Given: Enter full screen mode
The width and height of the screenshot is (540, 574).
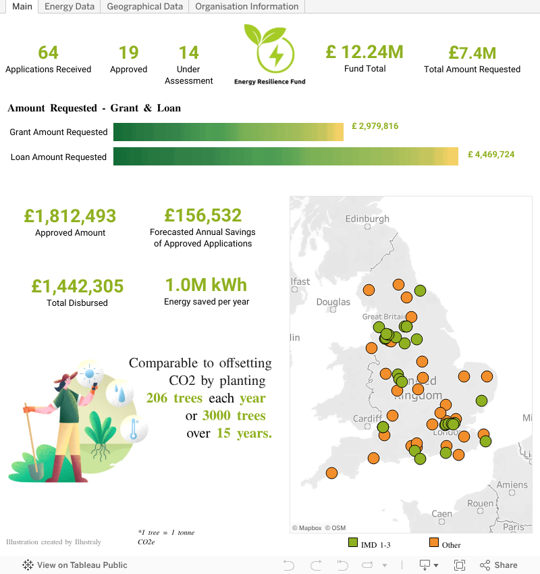Looking at the screenshot, I should tap(460, 565).
